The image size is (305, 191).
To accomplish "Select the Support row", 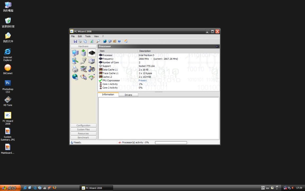I will (x=159, y=66).
